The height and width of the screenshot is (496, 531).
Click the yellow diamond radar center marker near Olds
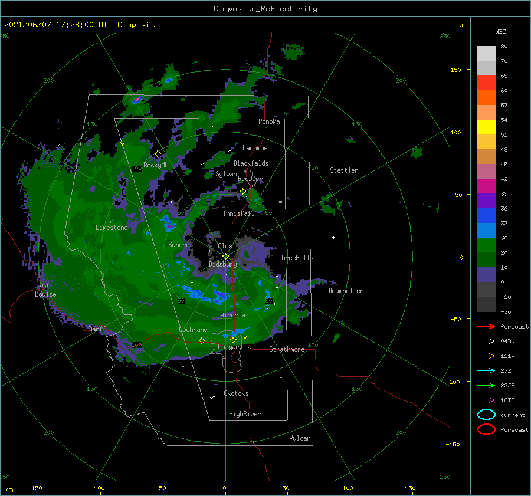coord(225,257)
